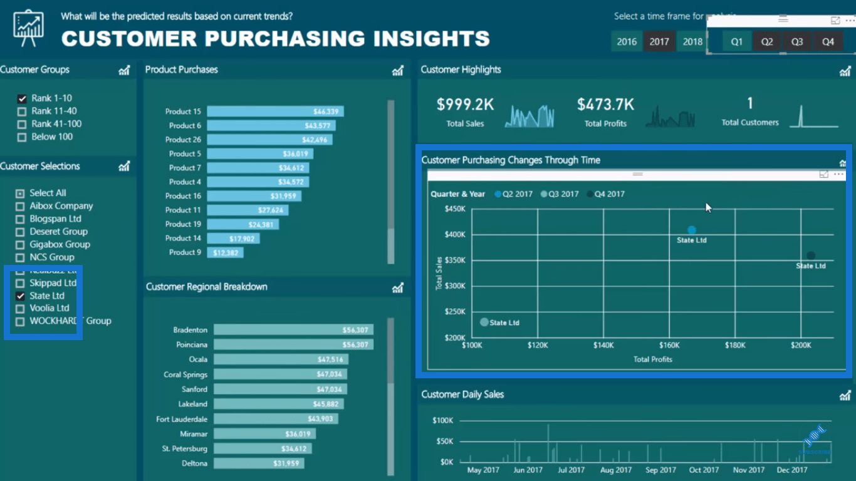Viewport: 856px width, 481px height.
Task: Click the Product 26 bar
Action: pyautogui.click(x=270, y=140)
